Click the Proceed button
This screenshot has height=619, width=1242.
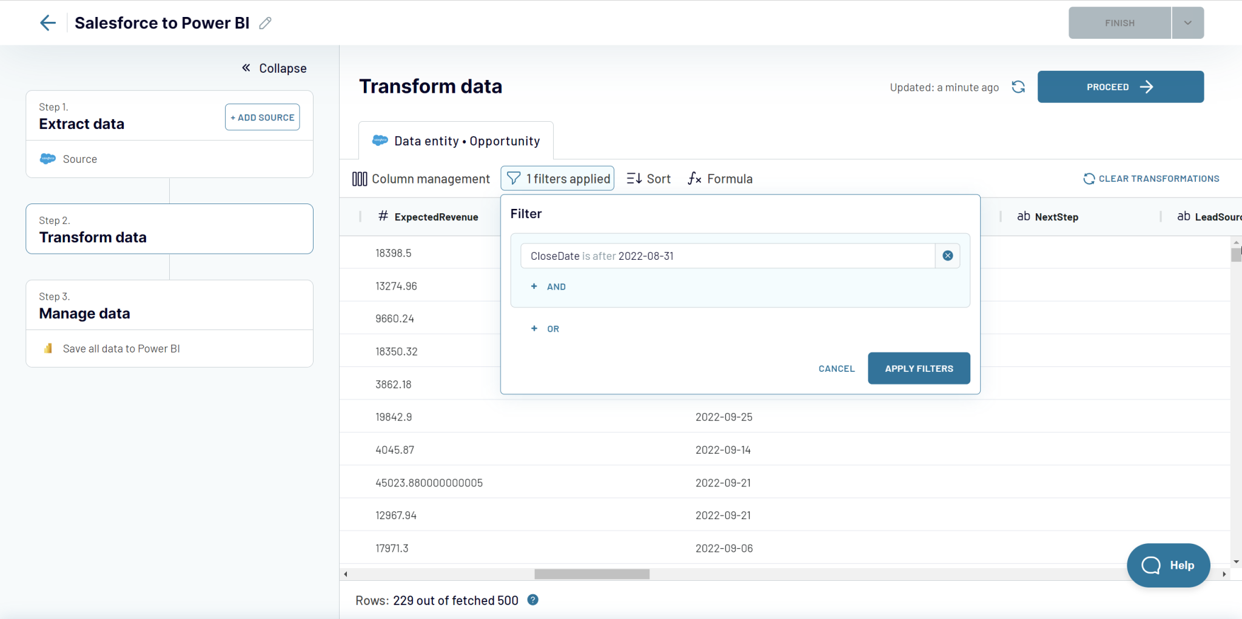coord(1119,87)
